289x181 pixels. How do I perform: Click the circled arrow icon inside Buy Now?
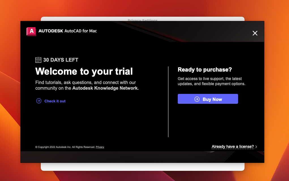click(197, 99)
